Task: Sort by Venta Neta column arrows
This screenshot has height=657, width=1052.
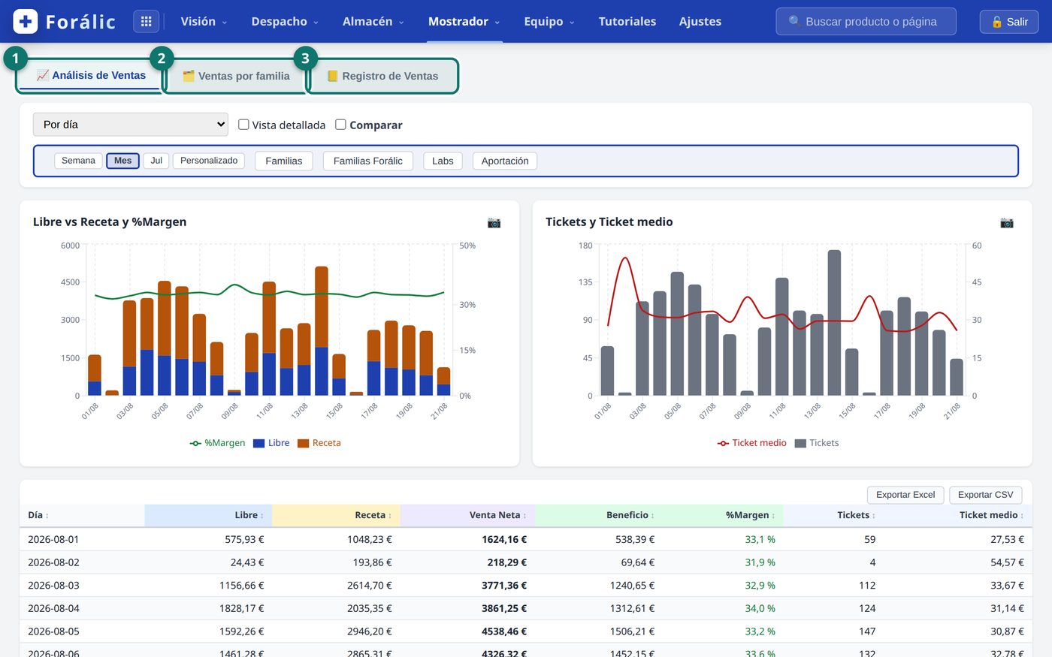Action: point(524,516)
